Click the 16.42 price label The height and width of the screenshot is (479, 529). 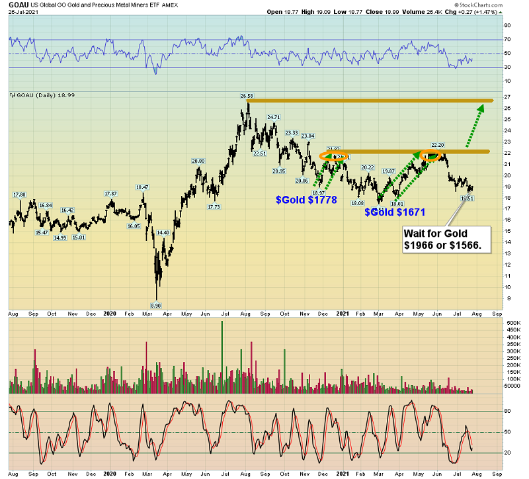pyautogui.click(x=67, y=210)
